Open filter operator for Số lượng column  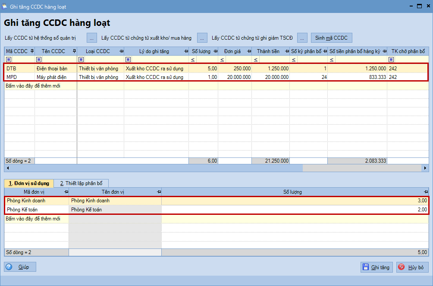[x=193, y=60]
